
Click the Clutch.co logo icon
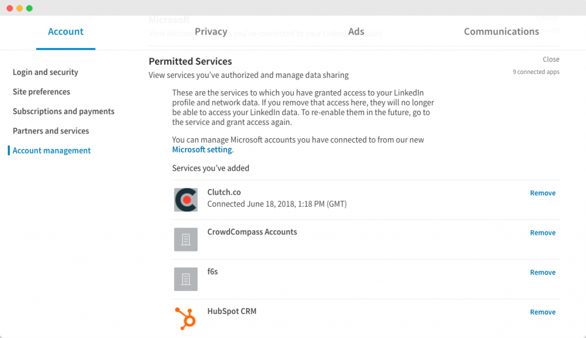click(186, 200)
